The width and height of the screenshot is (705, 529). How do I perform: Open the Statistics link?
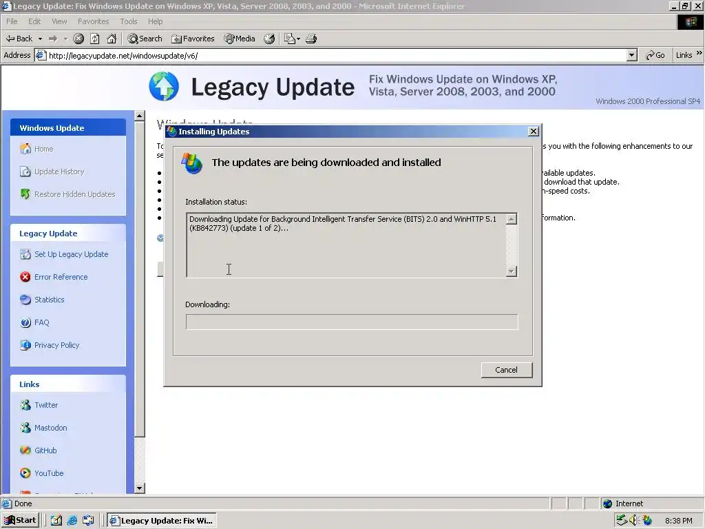50,300
